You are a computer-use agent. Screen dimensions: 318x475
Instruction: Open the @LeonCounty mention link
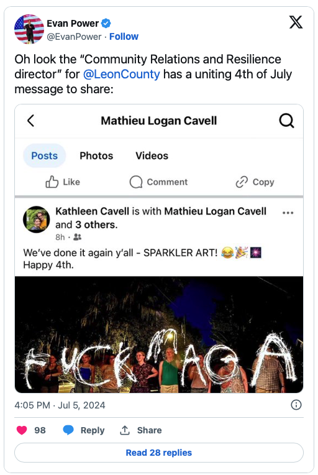click(x=121, y=74)
